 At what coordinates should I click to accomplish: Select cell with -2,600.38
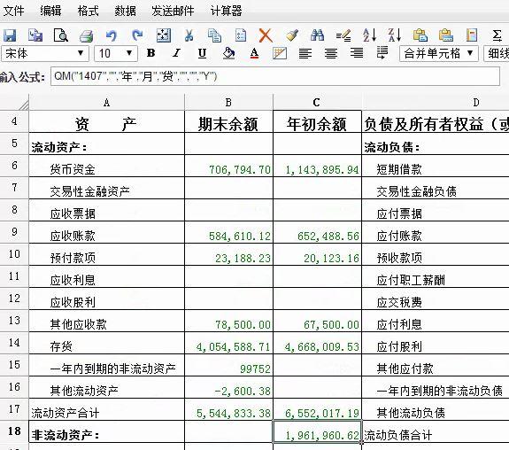coord(228,388)
